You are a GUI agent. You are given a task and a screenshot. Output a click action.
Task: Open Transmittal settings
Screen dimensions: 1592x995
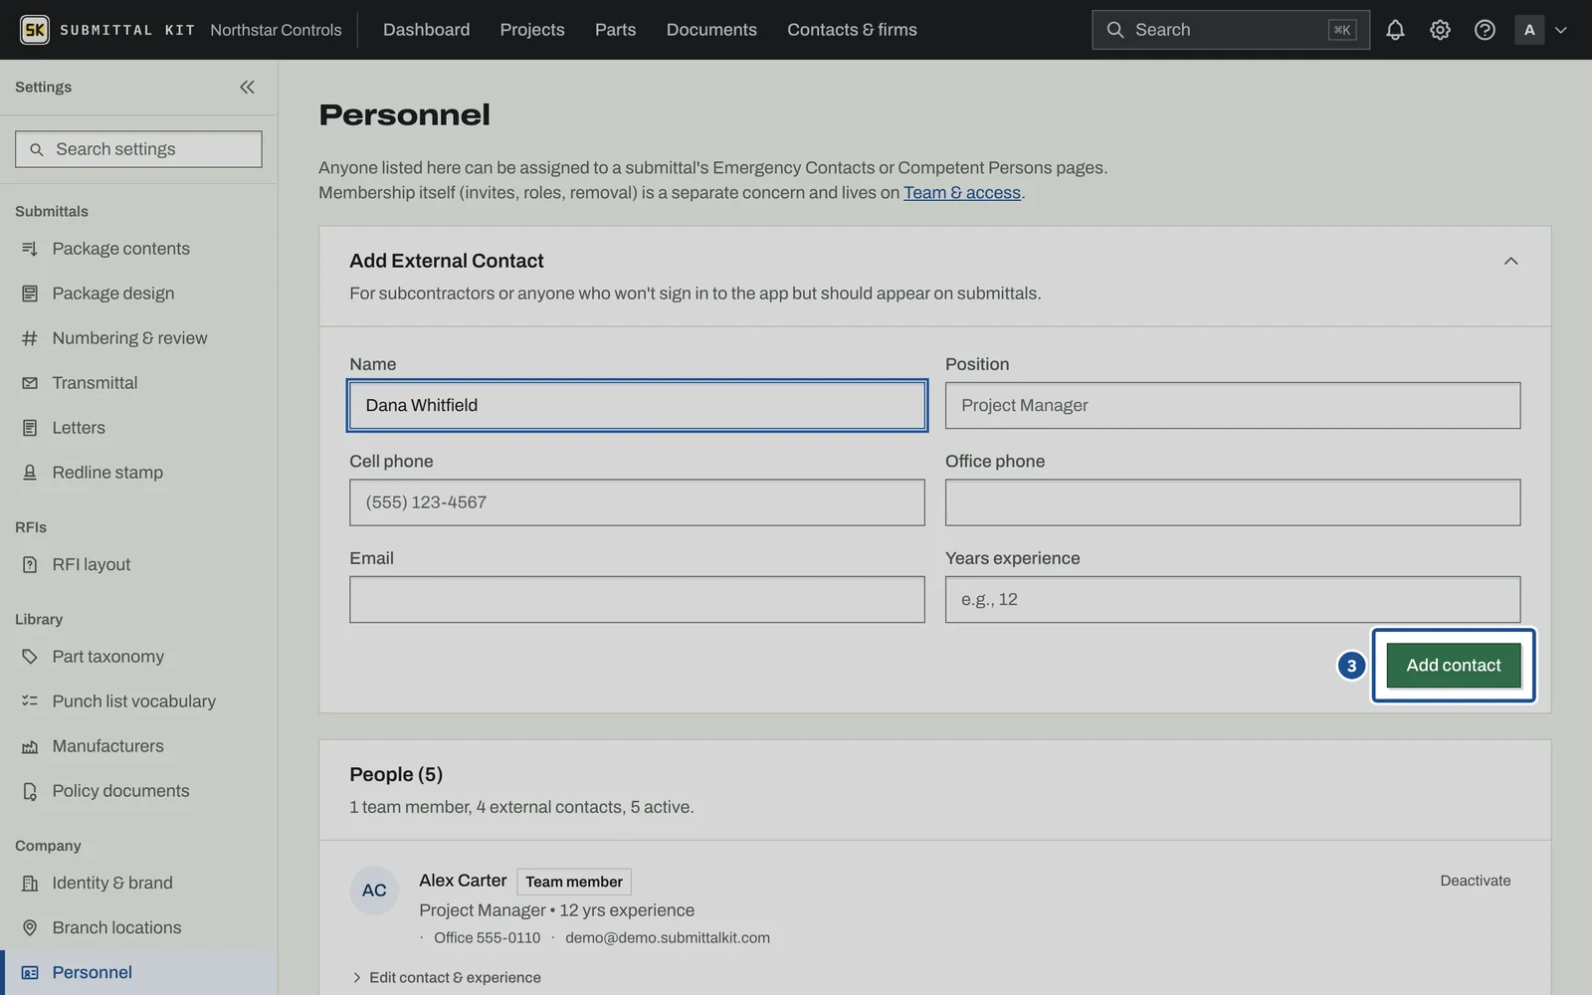pyautogui.click(x=138, y=383)
